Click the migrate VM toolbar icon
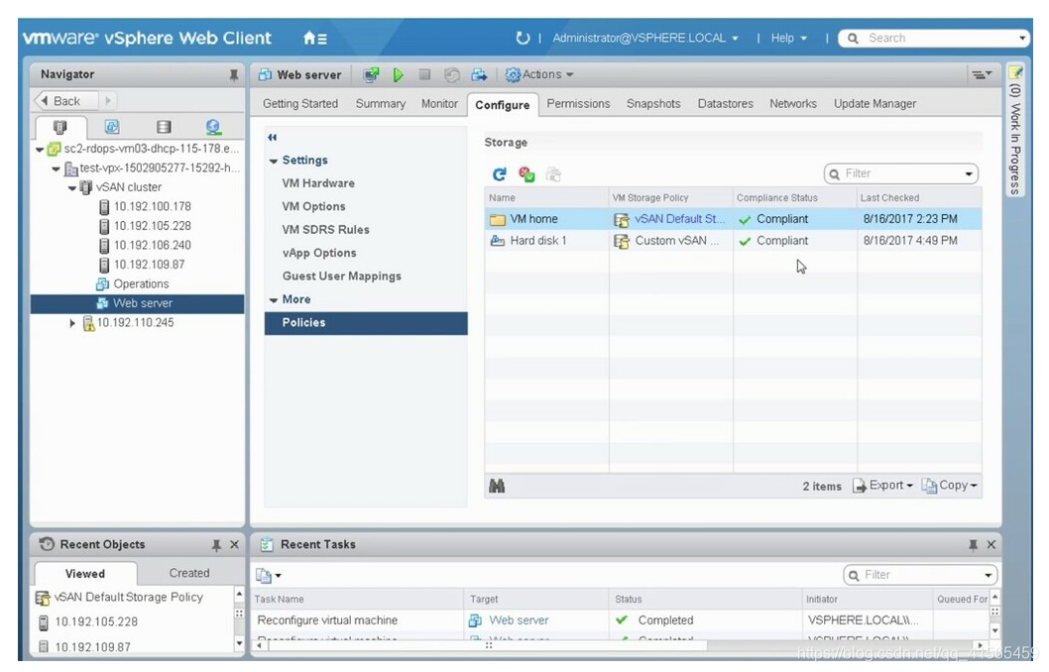Viewport: 1049px width, 672px height. (479, 75)
